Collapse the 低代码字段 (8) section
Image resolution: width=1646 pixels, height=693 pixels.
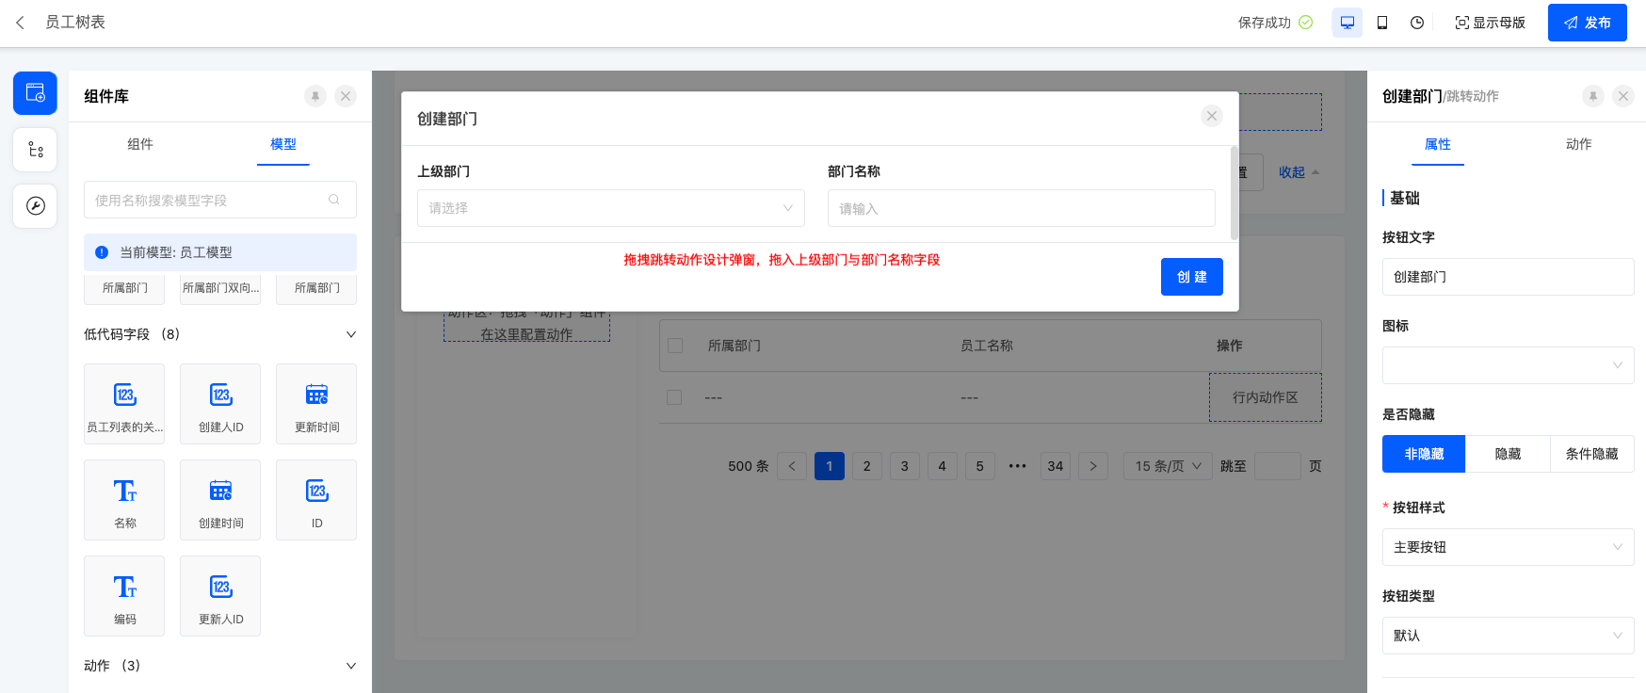(x=350, y=334)
